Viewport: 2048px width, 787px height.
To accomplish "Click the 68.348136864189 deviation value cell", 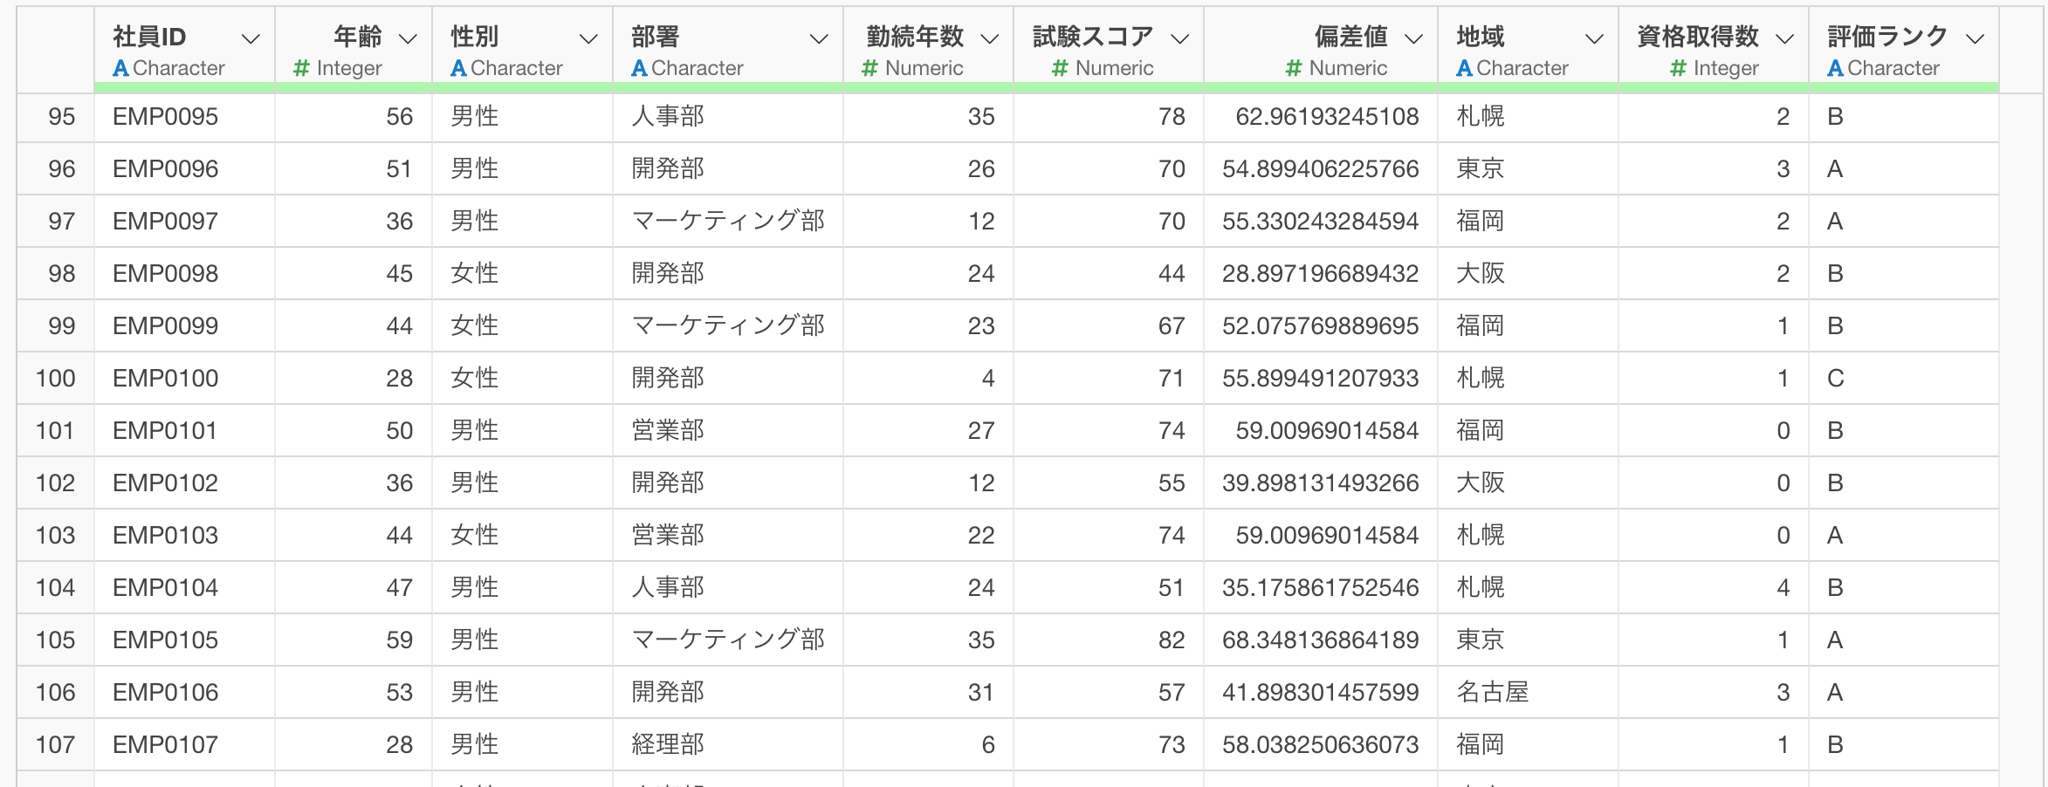I will (x=1320, y=640).
